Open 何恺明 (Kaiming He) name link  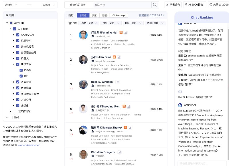coord(104,33)
